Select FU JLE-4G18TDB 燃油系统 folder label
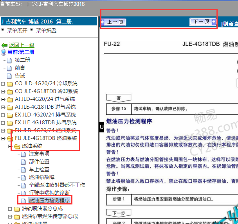This screenshot has width=238, height=224. click(46, 138)
